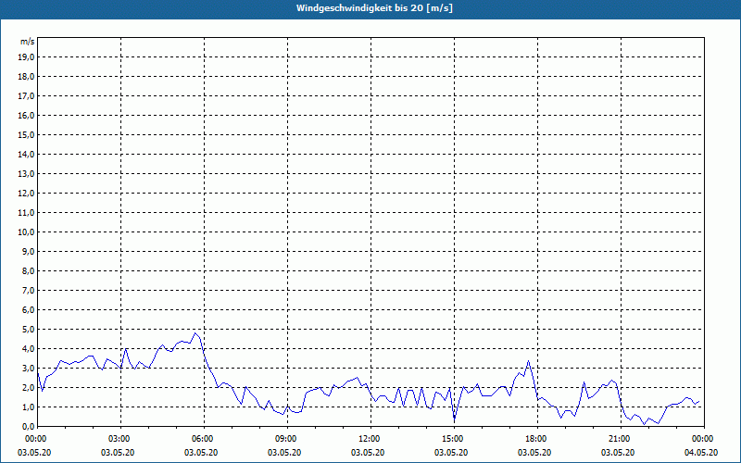This screenshot has height=463, width=741.
Task: Click the "9,0" y-axis value
Action: pos(29,251)
